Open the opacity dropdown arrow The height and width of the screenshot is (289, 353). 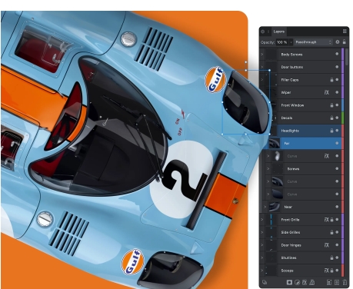[x=291, y=42]
